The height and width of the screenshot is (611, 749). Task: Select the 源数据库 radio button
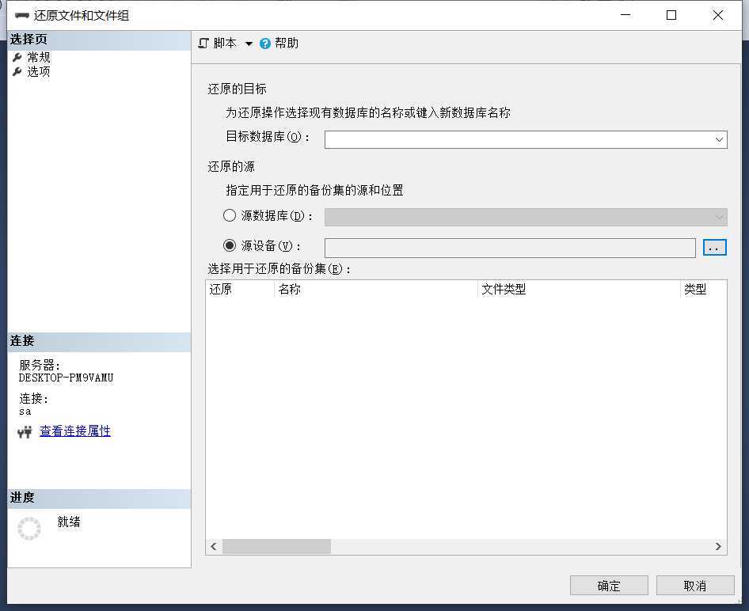click(x=230, y=215)
